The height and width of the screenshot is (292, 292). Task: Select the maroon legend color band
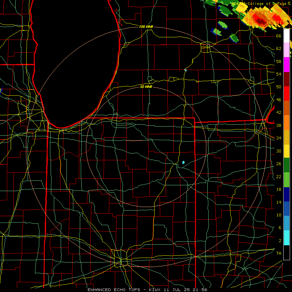tap(286, 79)
